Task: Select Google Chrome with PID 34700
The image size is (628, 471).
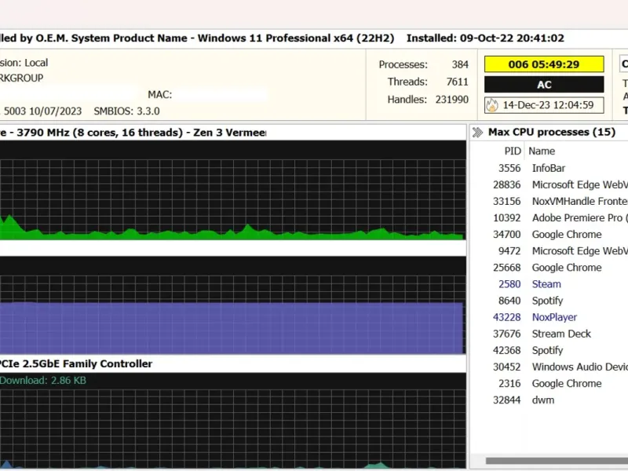Action: pyautogui.click(x=566, y=234)
